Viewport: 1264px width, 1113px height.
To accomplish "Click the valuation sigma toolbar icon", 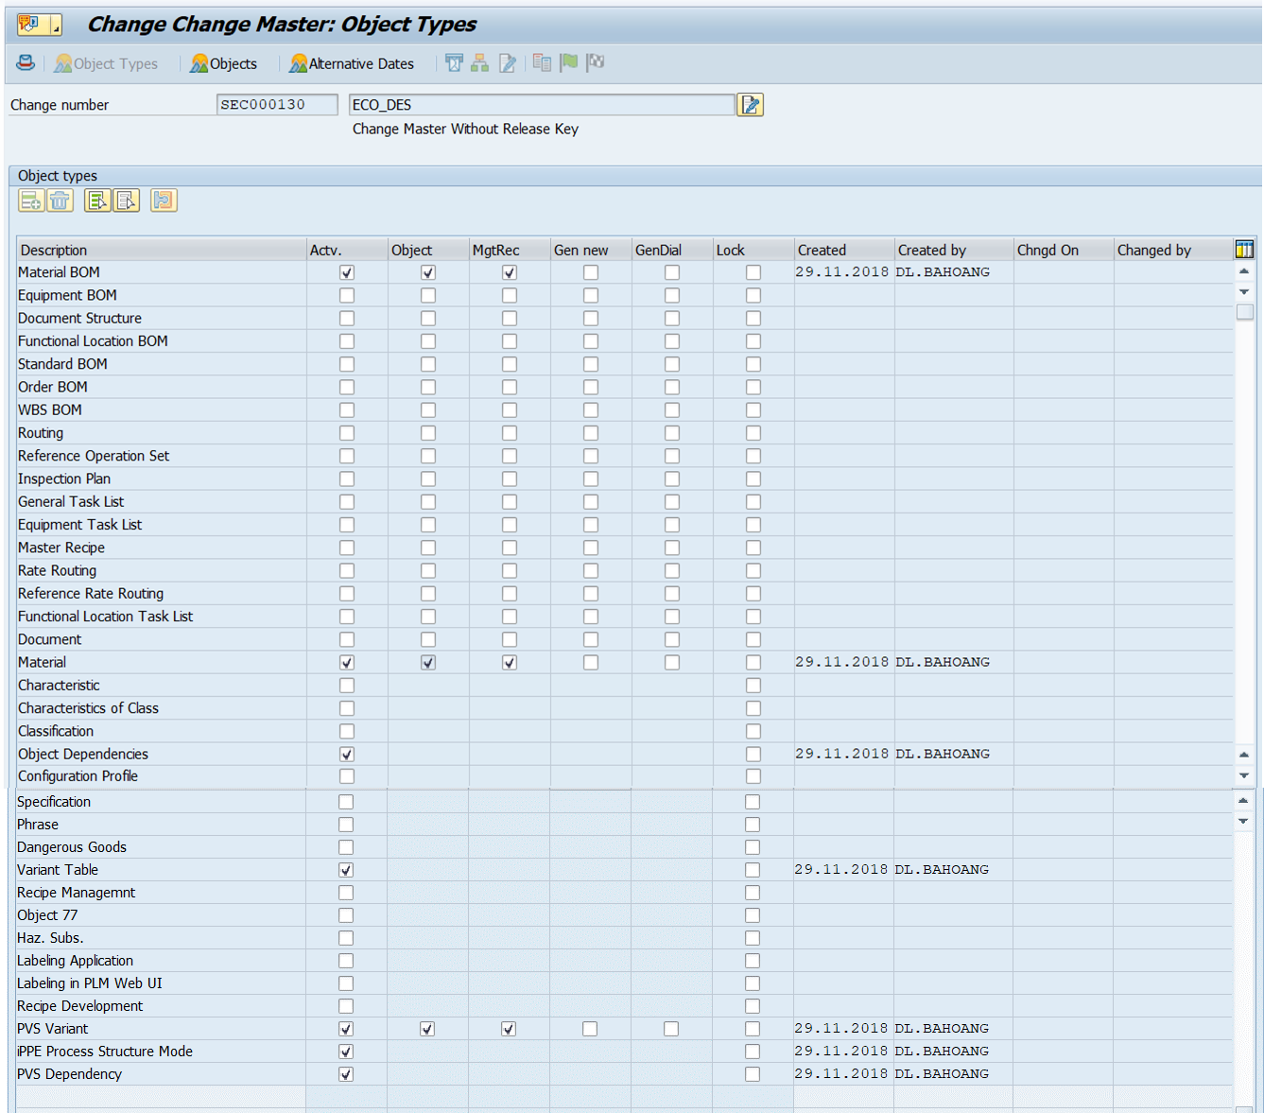I will pyautogui.click(x=454, y=63).
